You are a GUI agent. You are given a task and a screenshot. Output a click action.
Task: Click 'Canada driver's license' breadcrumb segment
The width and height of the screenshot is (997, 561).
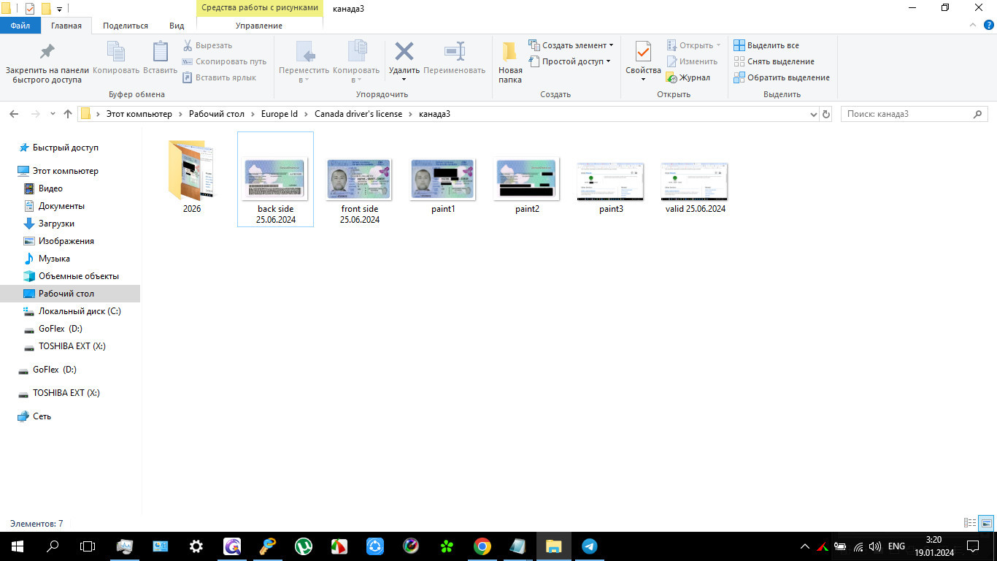pos(358,114)
